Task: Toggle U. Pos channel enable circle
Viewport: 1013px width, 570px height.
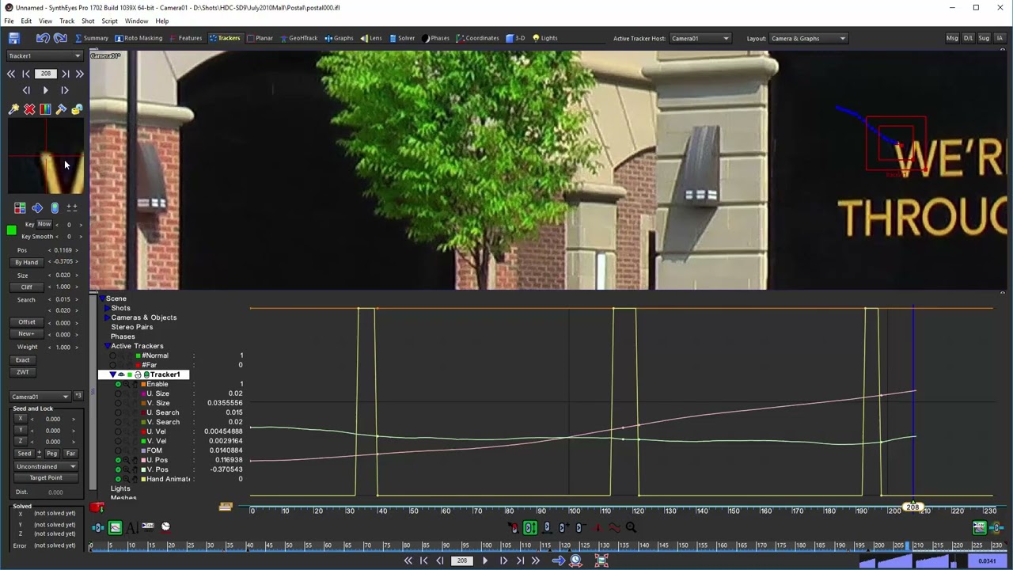Action: click(118, 460)
